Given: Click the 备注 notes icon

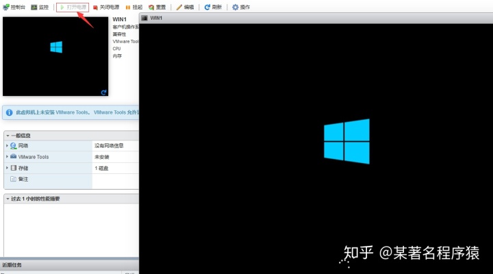Looking at the screenshot, I should point(13,179).
